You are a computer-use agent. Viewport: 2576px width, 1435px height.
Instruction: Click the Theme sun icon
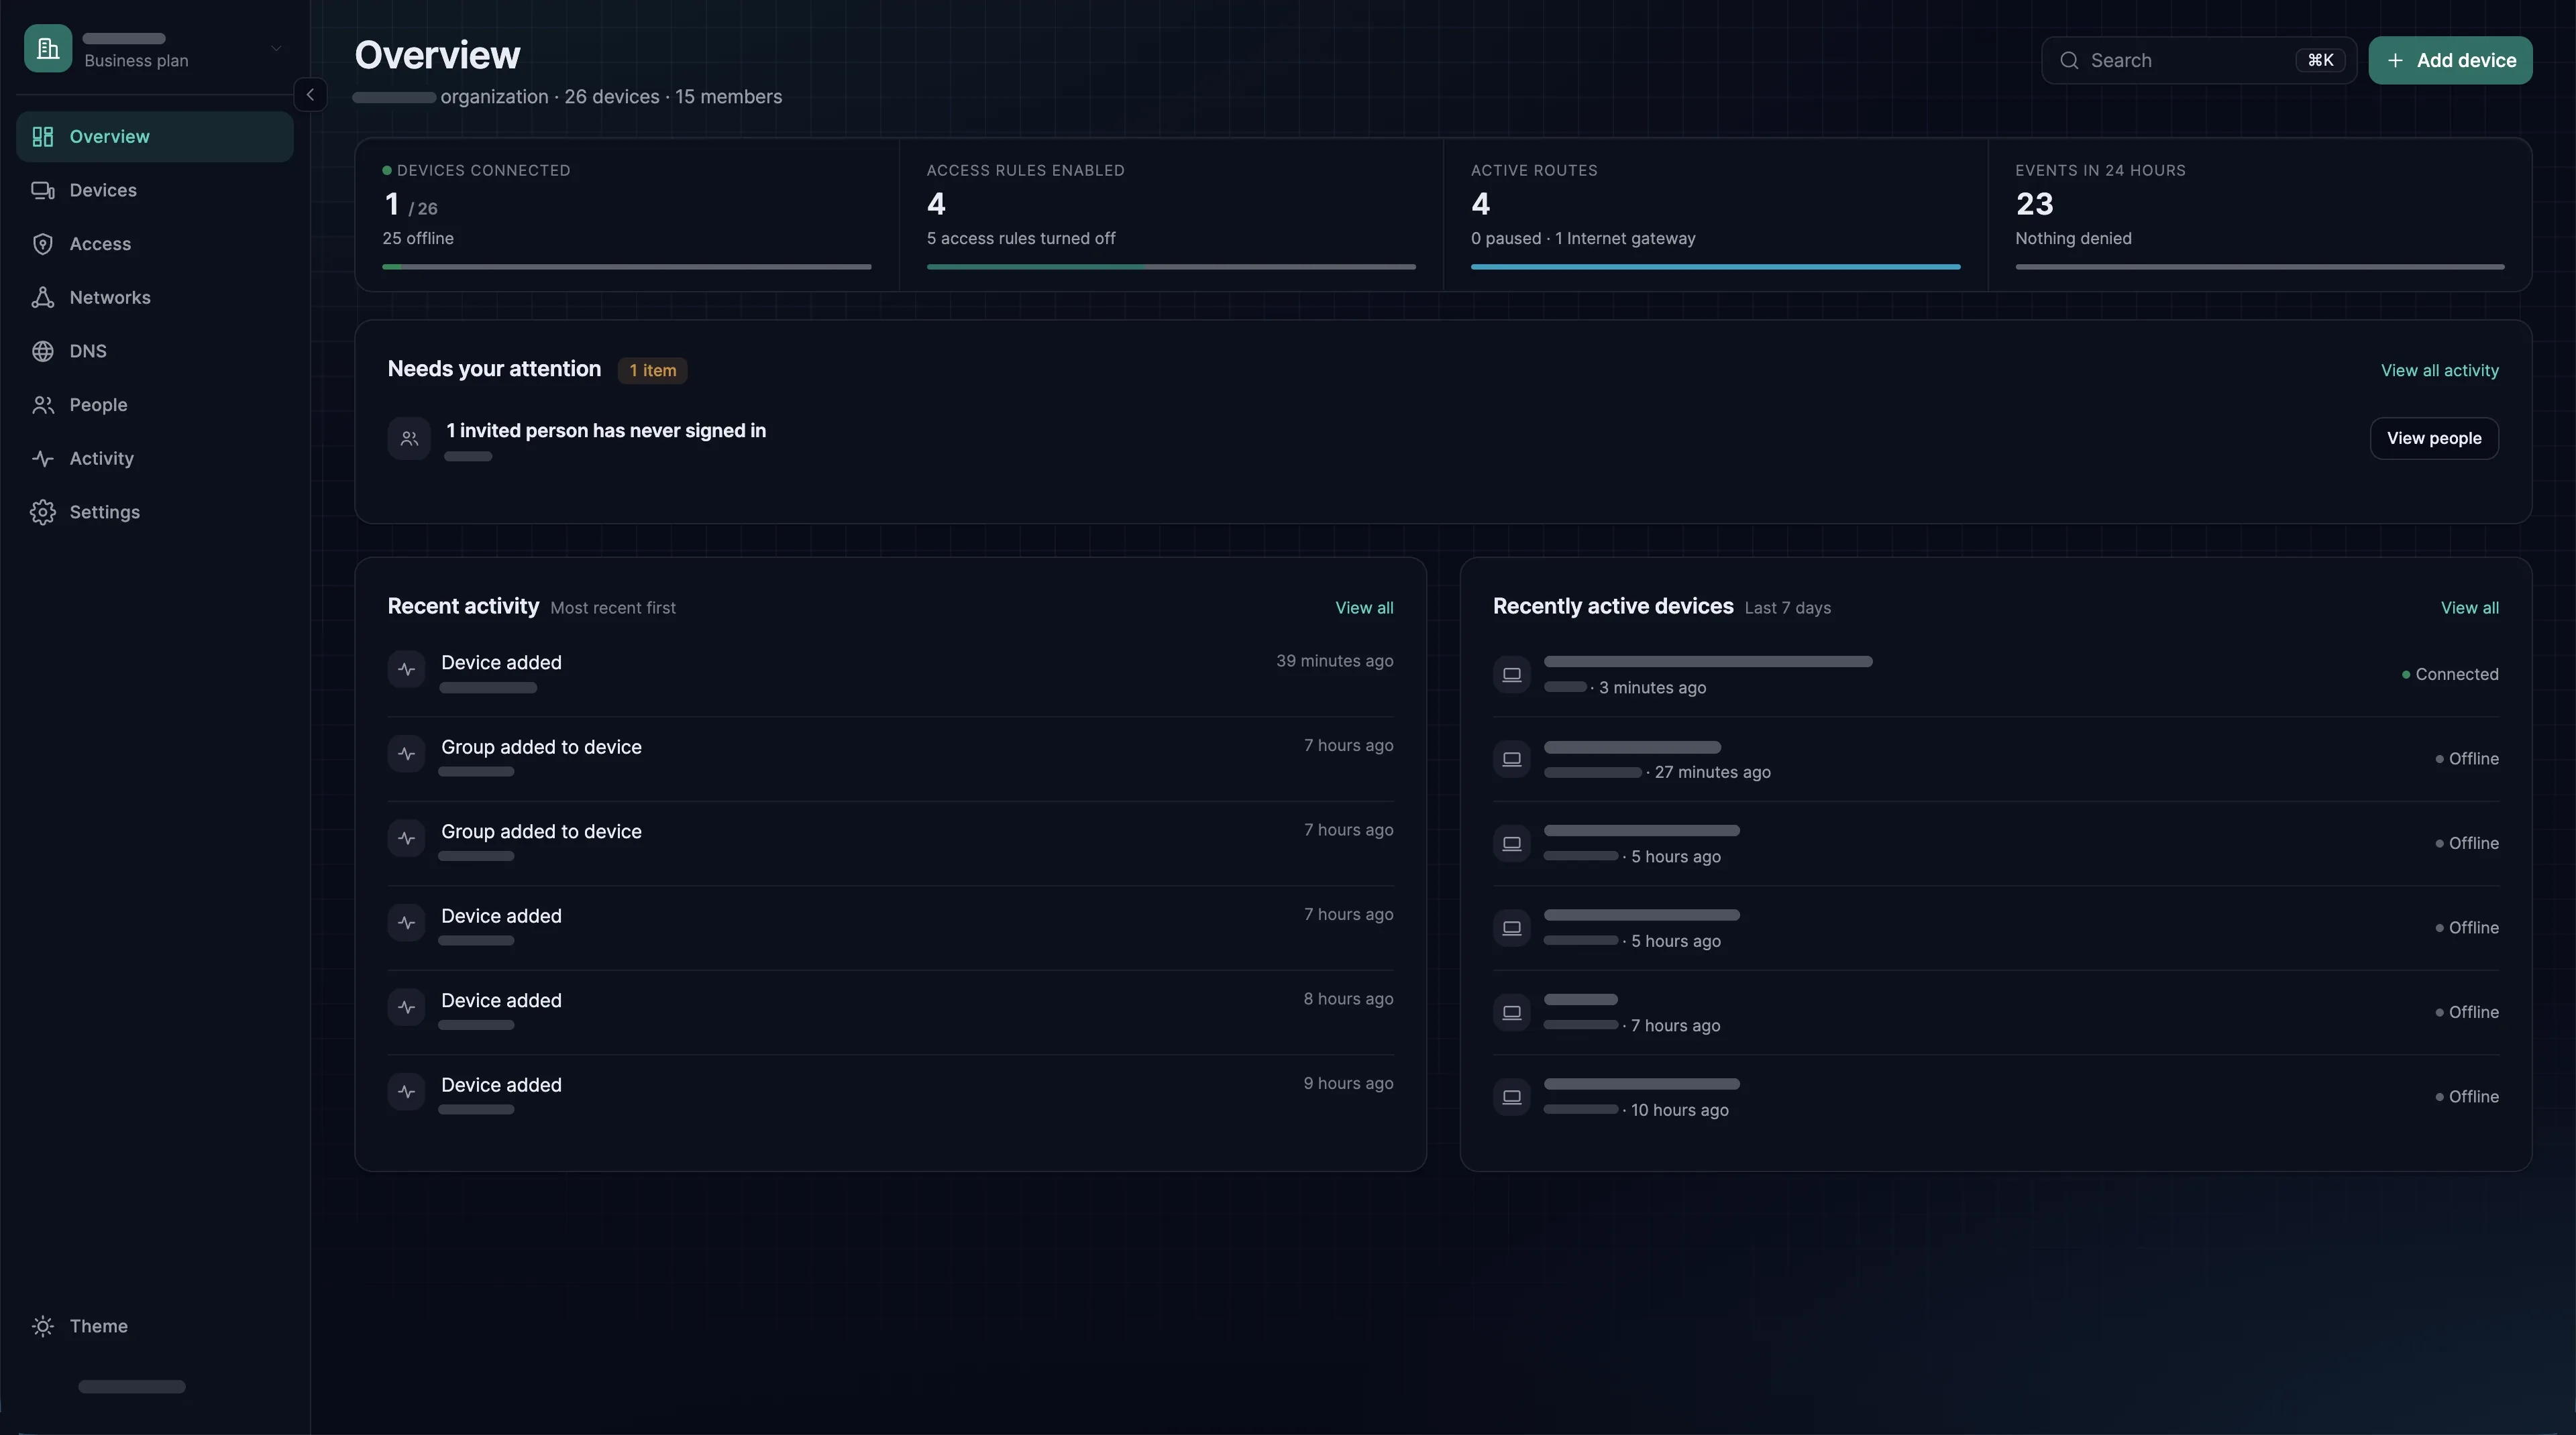click(42, 1326)
